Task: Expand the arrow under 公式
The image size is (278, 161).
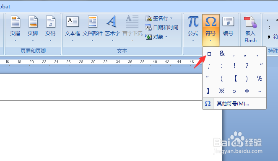Action: [x=193, y=41]
